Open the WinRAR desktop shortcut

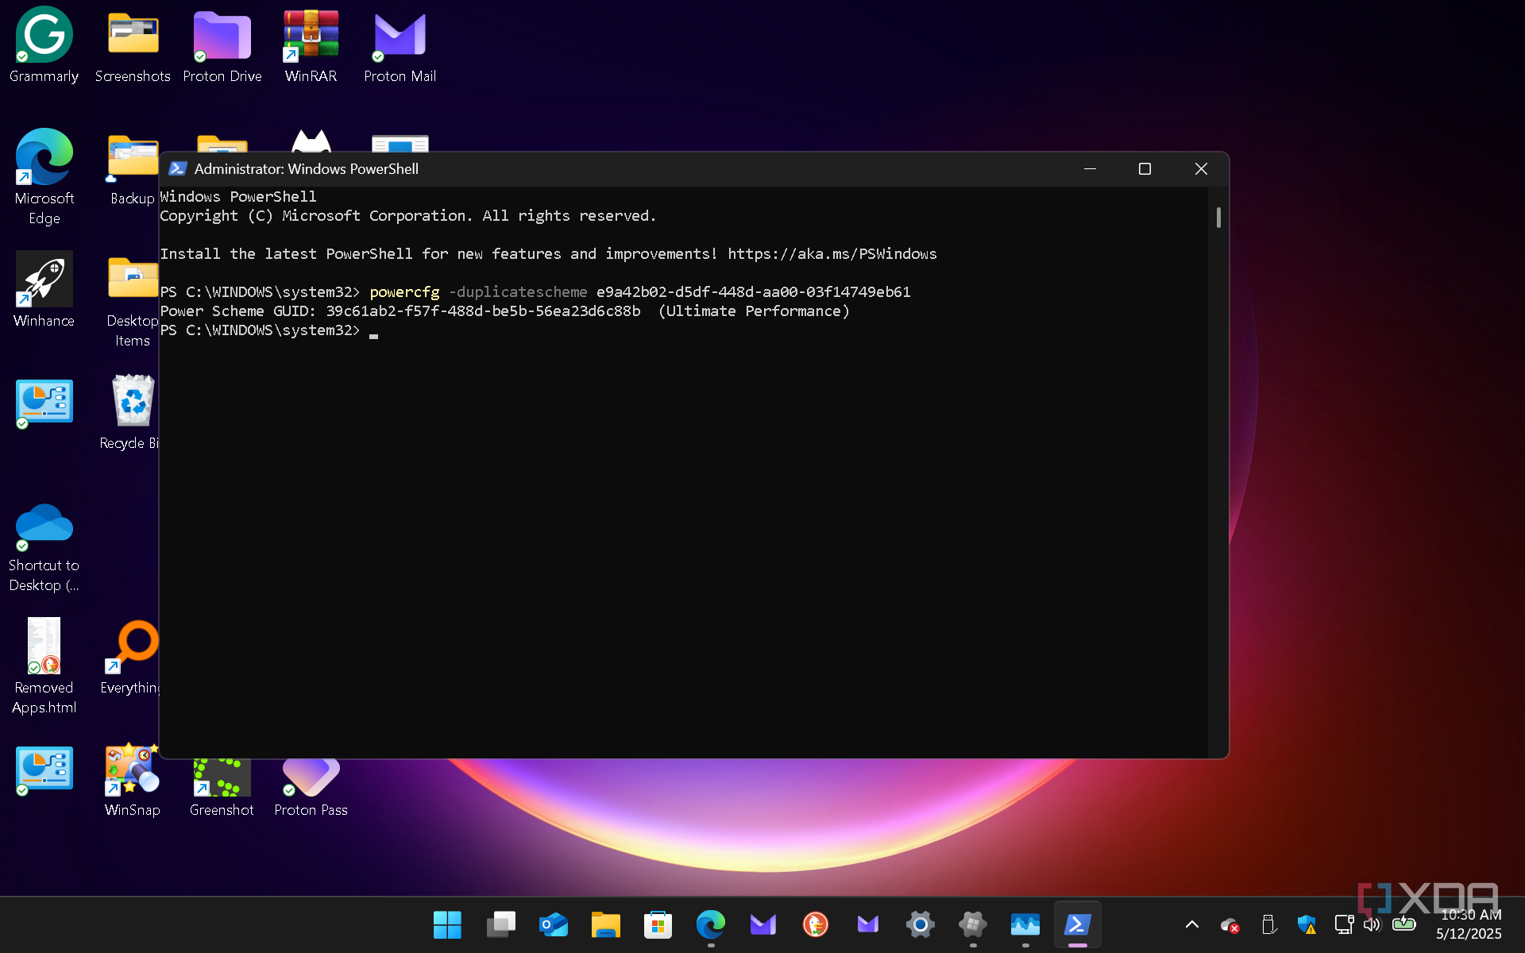[311, 36]
